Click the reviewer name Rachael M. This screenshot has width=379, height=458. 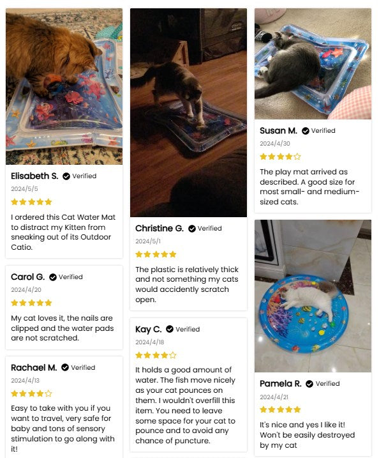coord(34,367)
